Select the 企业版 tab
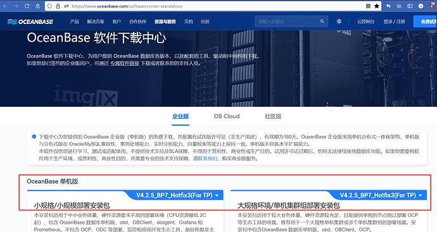The image size is (437, 232). 180,116
